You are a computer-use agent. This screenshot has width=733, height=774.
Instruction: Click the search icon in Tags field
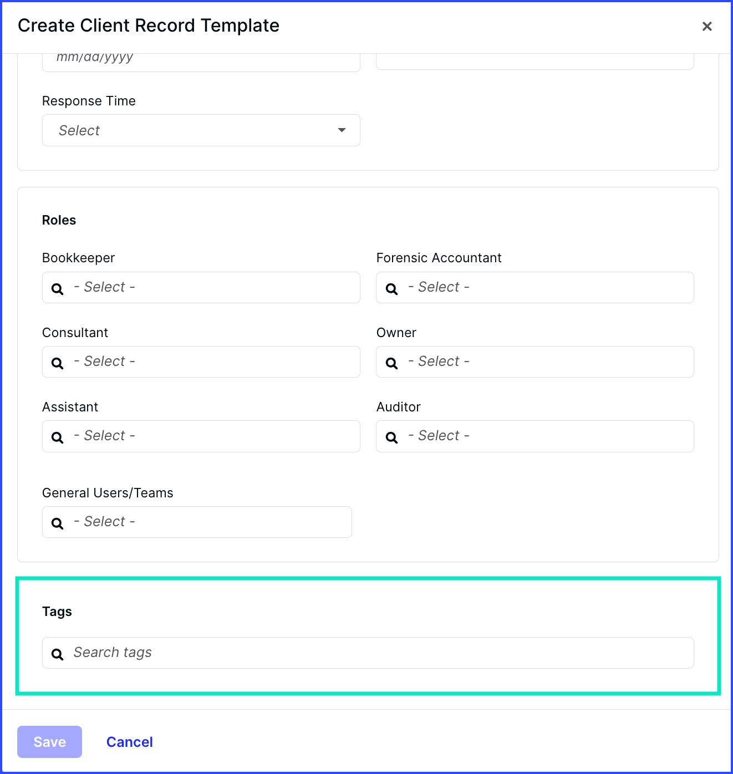click(x=57, y=653)
